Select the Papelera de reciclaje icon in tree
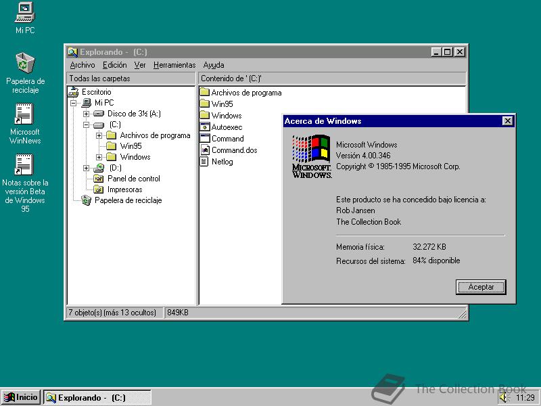541x406 pixels. point(86,200)
